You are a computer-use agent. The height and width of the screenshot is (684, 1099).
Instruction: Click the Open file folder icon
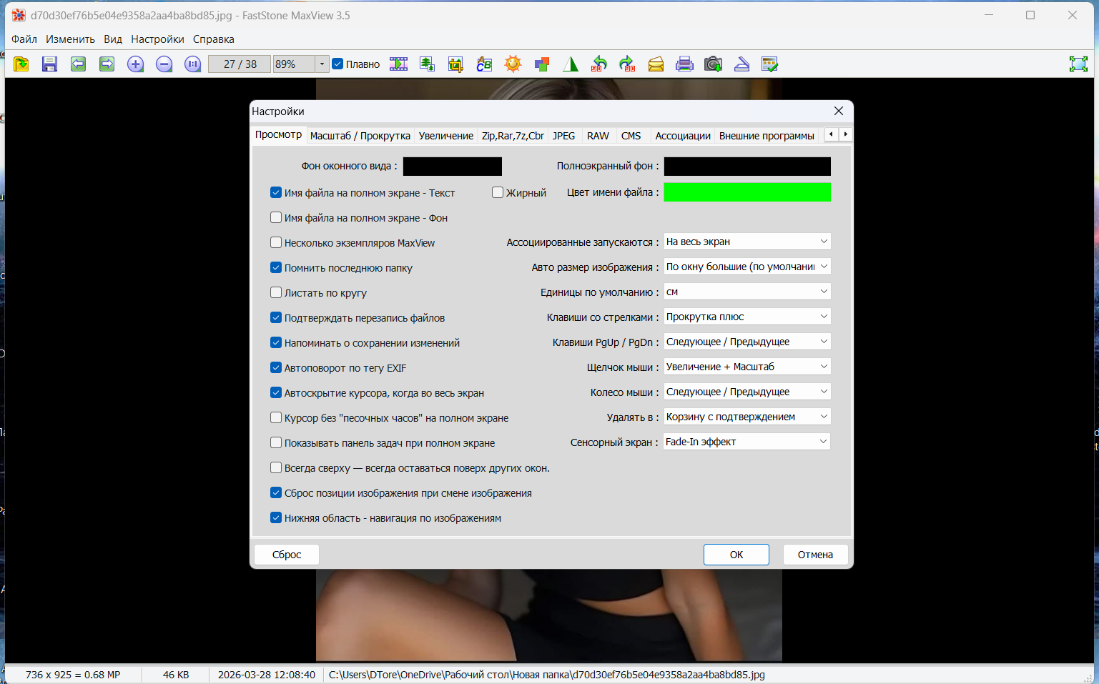21,64
